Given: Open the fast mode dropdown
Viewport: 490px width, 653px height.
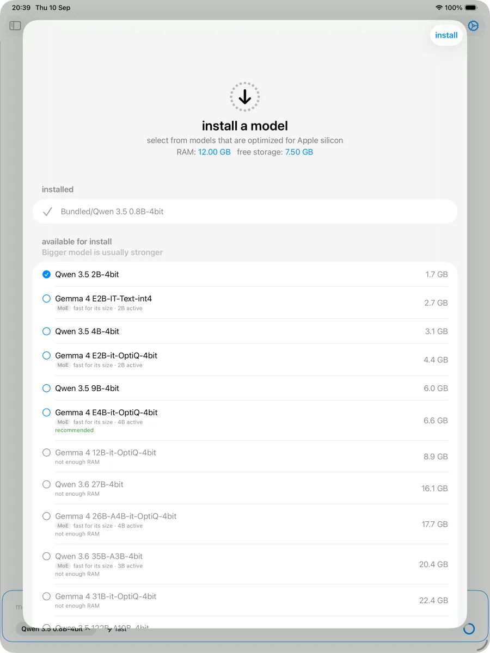Looking at the screenshot, I should pos(117,629).
